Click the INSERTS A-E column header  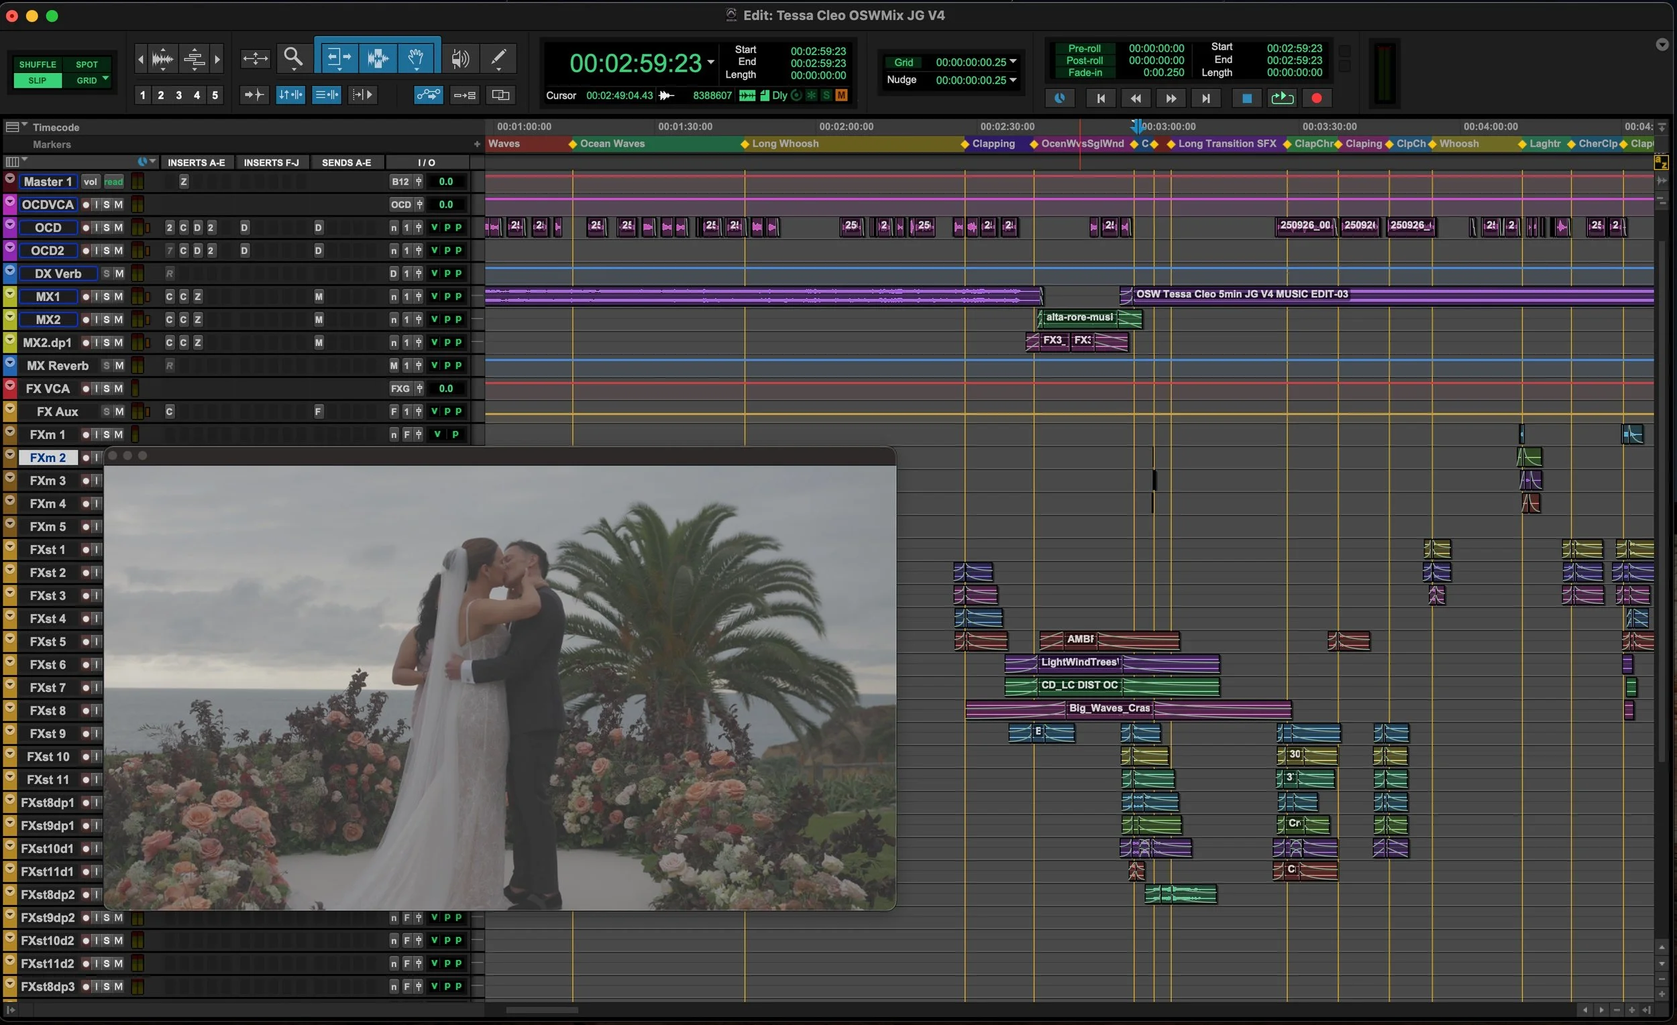[x=197, y=162]
